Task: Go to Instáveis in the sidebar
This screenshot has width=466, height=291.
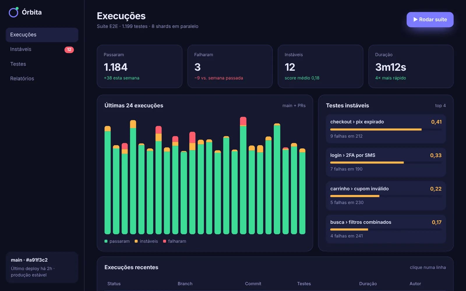Action: click(42, 49)
